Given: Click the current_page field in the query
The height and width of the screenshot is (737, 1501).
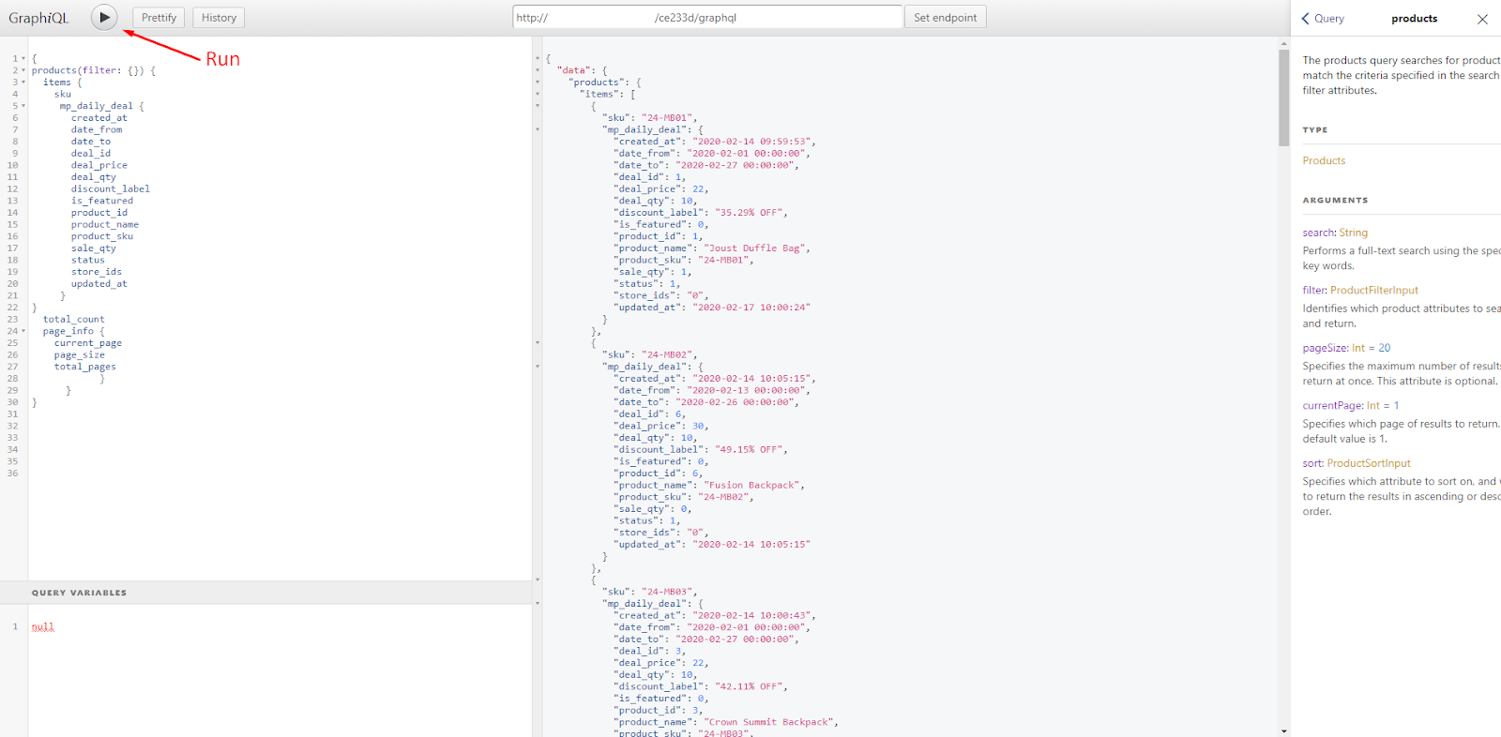Looking at the screenshot, I should 88,343.
